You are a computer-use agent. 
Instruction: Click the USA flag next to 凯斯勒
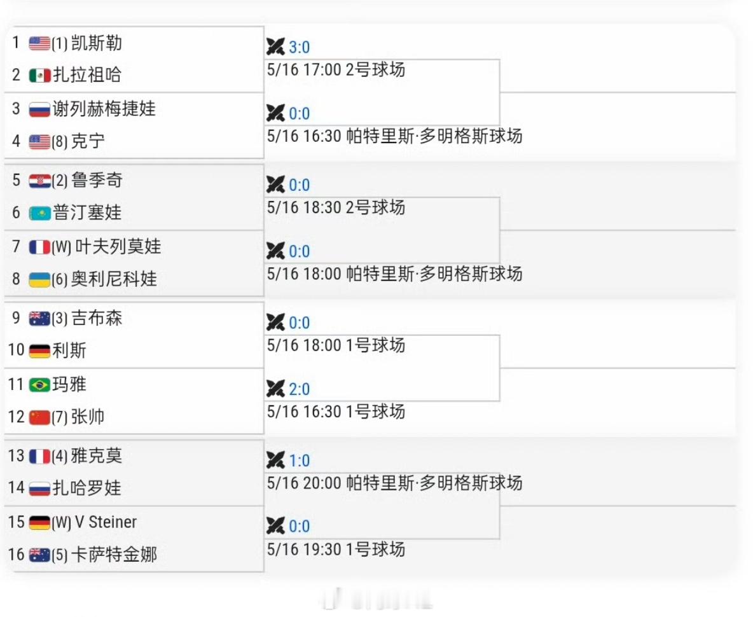[x=39, y=43]
